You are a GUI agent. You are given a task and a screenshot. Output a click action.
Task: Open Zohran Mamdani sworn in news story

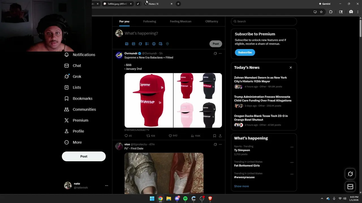[264, 82]
